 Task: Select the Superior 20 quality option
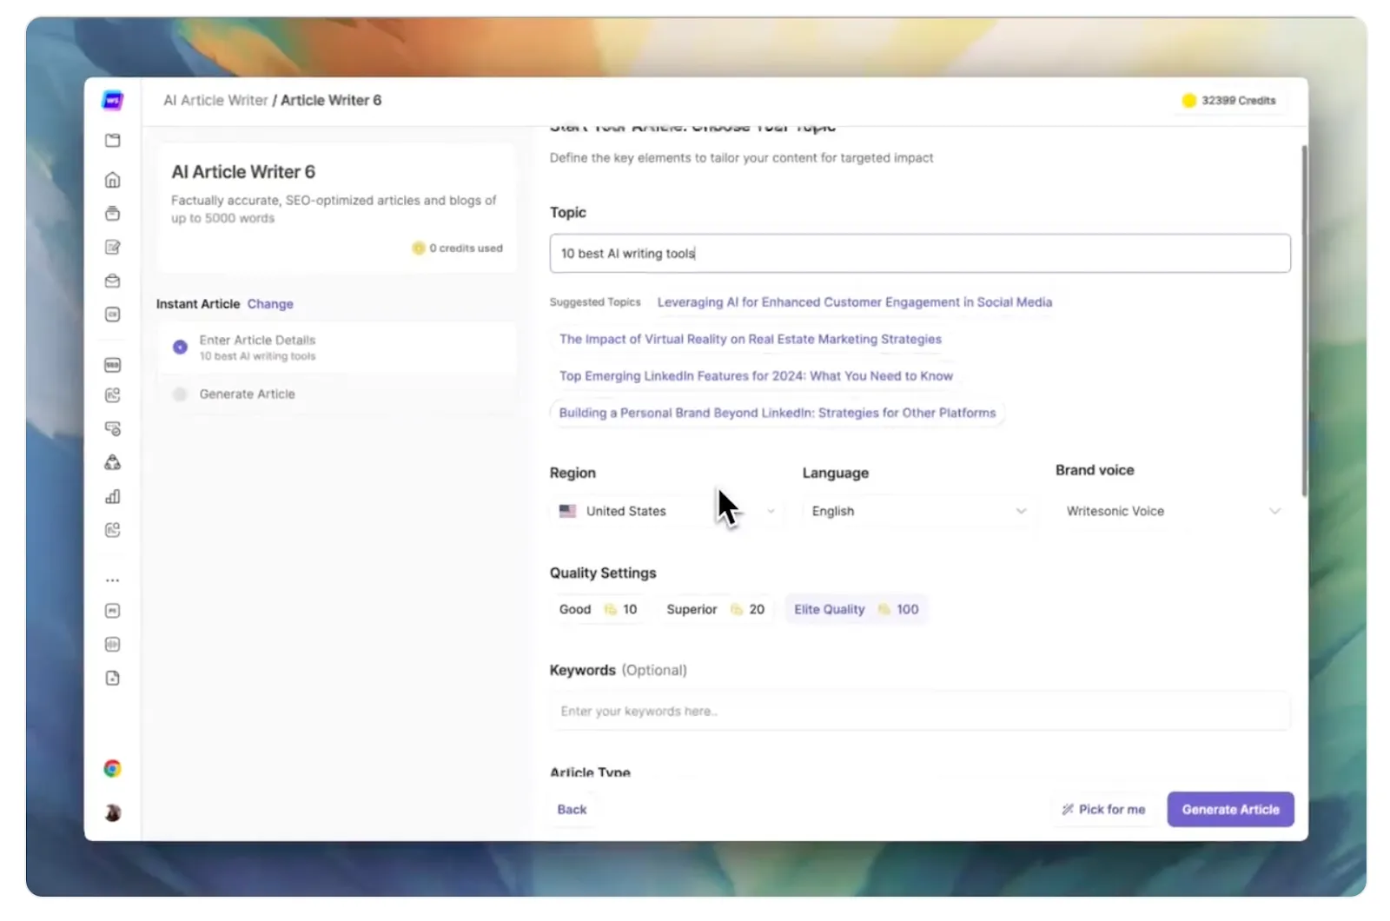(715, 610)
